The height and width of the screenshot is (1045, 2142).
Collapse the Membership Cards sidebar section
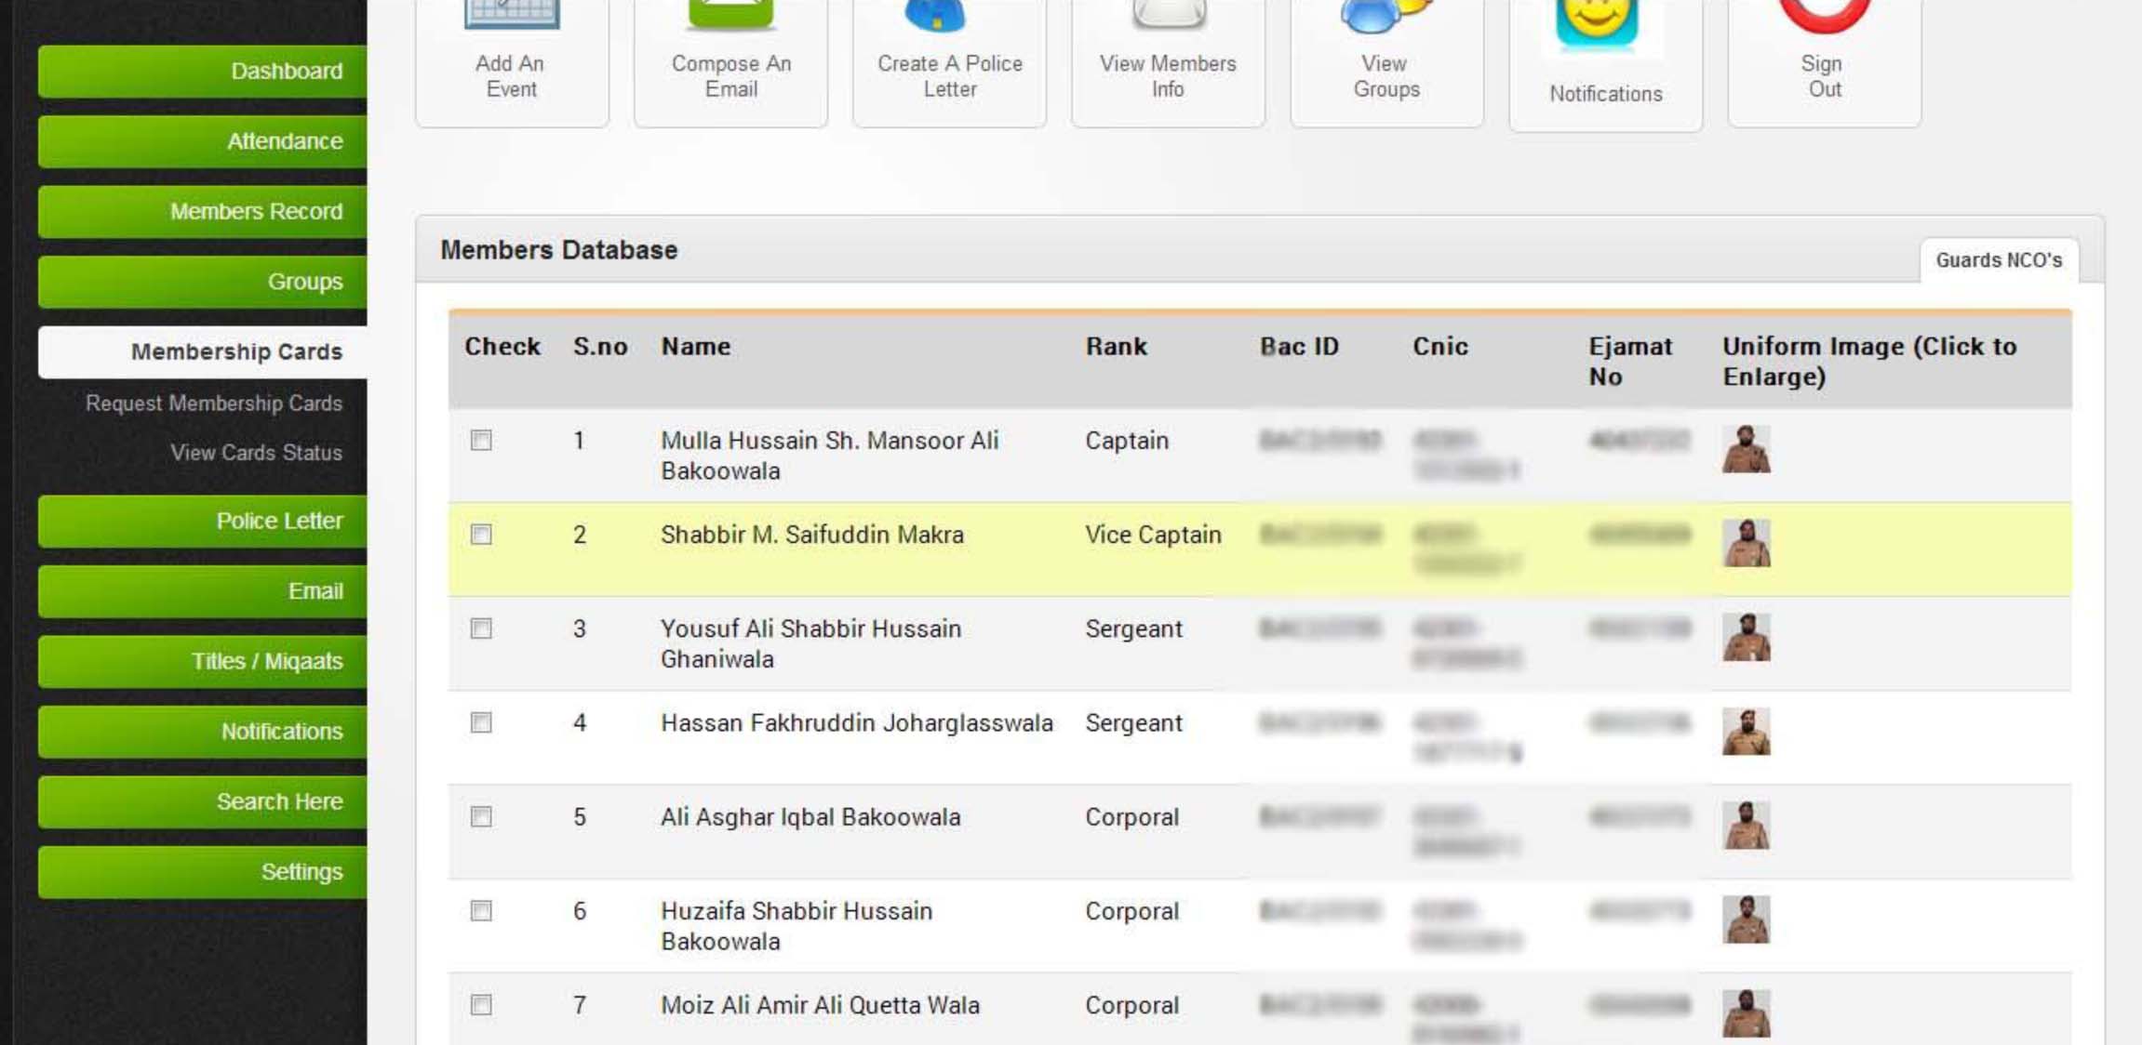point(203,351)
